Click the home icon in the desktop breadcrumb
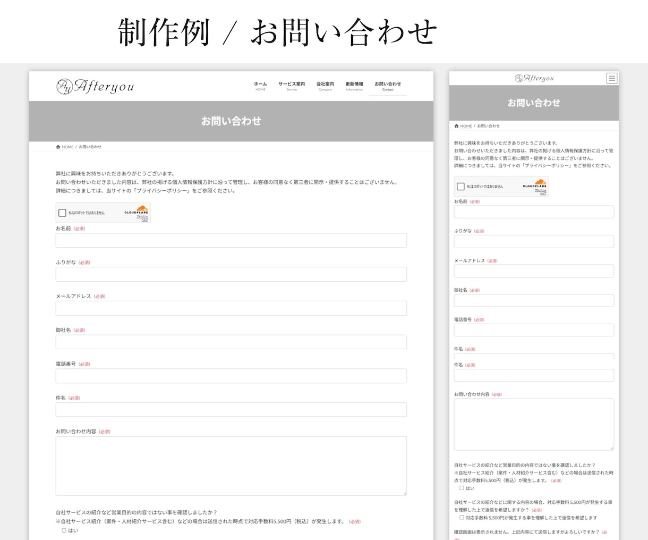Image resolution: width=648 pixels, height=540 pixels. point(58,147)
